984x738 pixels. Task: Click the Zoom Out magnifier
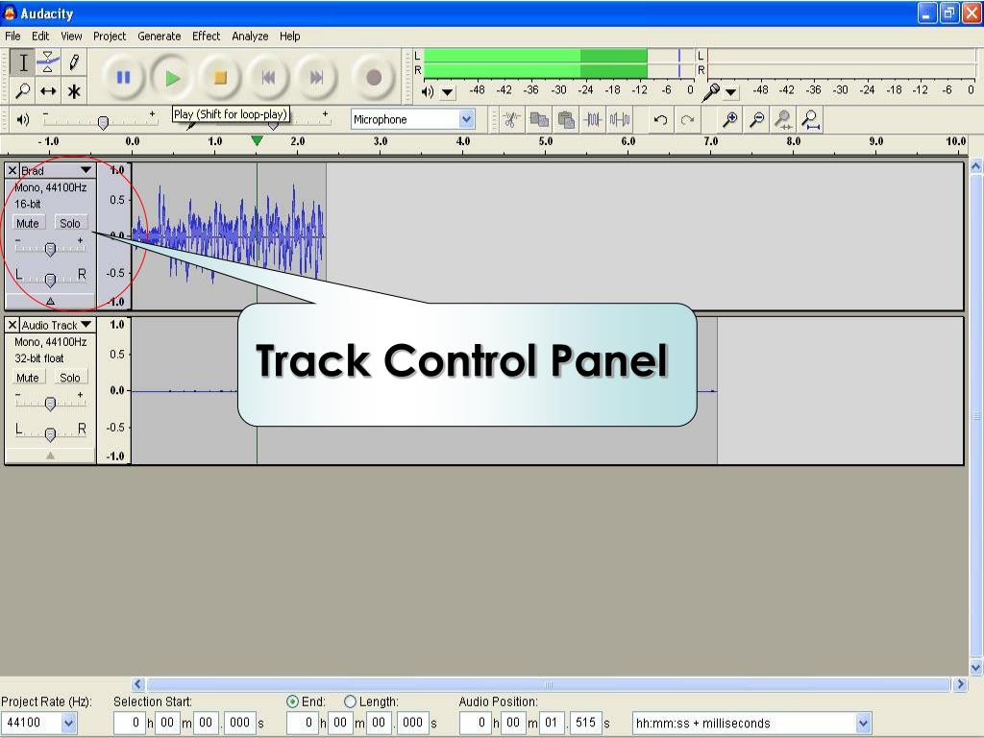(757, 119)
